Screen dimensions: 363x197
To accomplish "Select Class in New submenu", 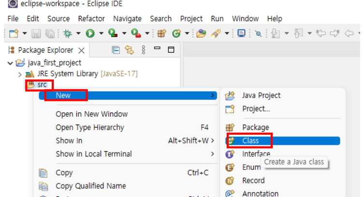I will coord(283,141).
